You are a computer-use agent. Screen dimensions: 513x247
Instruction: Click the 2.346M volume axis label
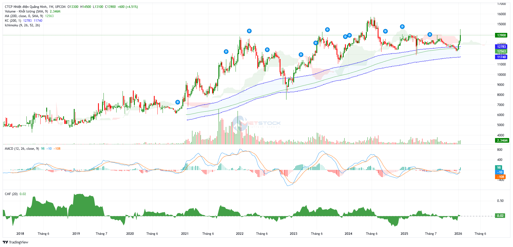coord(502,140)
